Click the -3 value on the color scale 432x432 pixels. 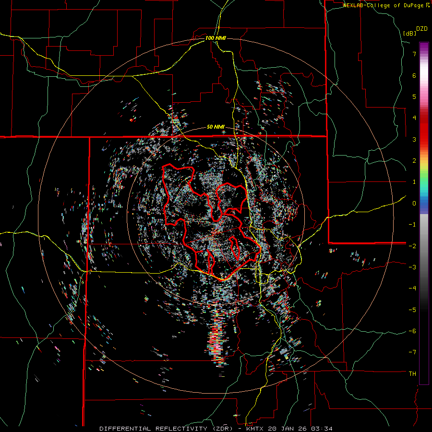412,267
